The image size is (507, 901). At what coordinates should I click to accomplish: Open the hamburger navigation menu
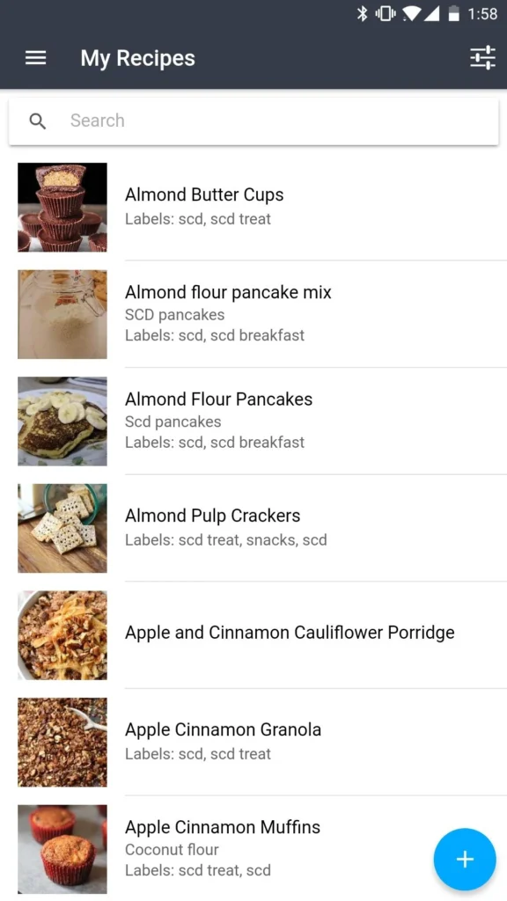tap(35, 58)
